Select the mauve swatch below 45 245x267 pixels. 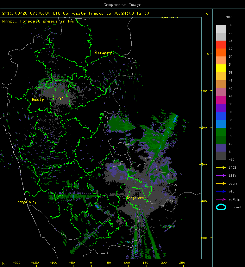point(221,92)
